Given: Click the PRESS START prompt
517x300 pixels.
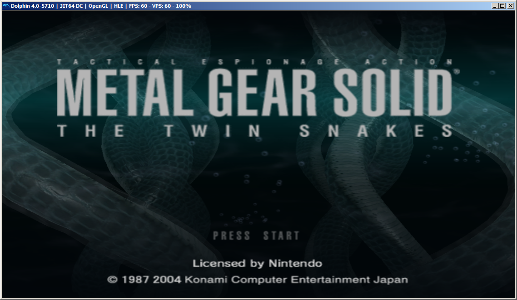Looking at the screenshot, I should tap(256, 236).
